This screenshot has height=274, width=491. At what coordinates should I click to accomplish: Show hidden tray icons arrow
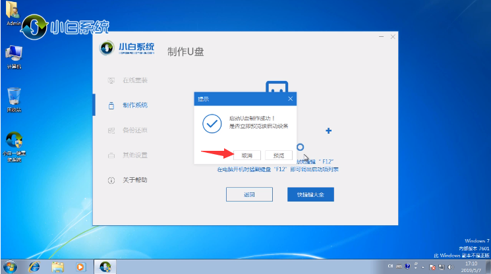(x=423, y=267)
